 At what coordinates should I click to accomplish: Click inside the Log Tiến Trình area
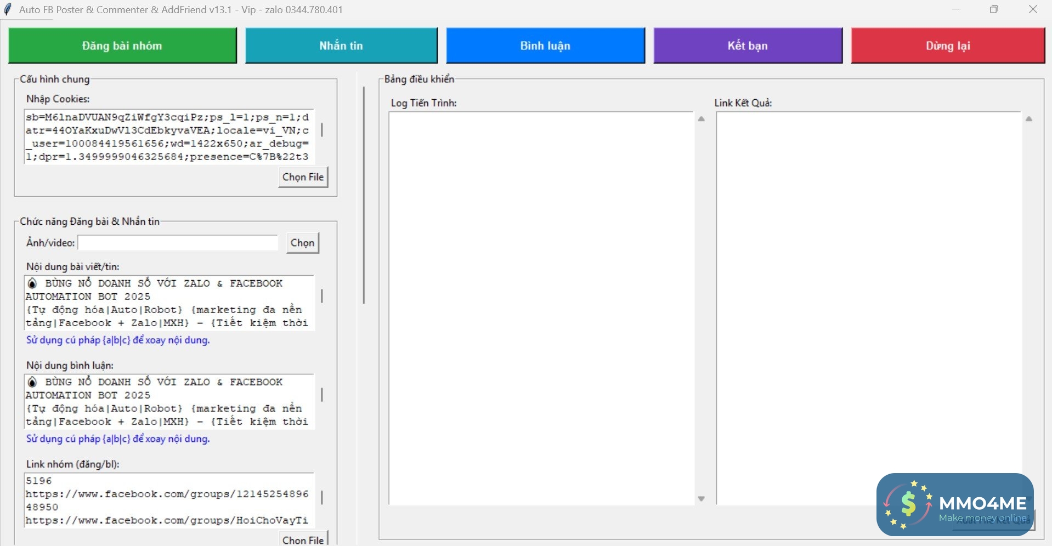pyautogui.click(x=541, y=308)
